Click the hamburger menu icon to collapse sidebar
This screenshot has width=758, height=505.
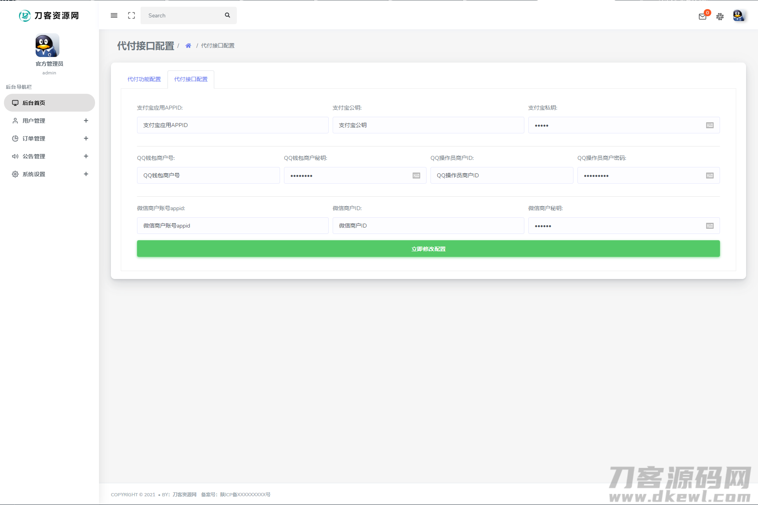pos(114,15)
